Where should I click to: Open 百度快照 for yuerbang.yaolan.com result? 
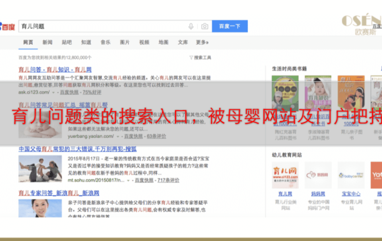pyautogui.click(x=133, y=137)
